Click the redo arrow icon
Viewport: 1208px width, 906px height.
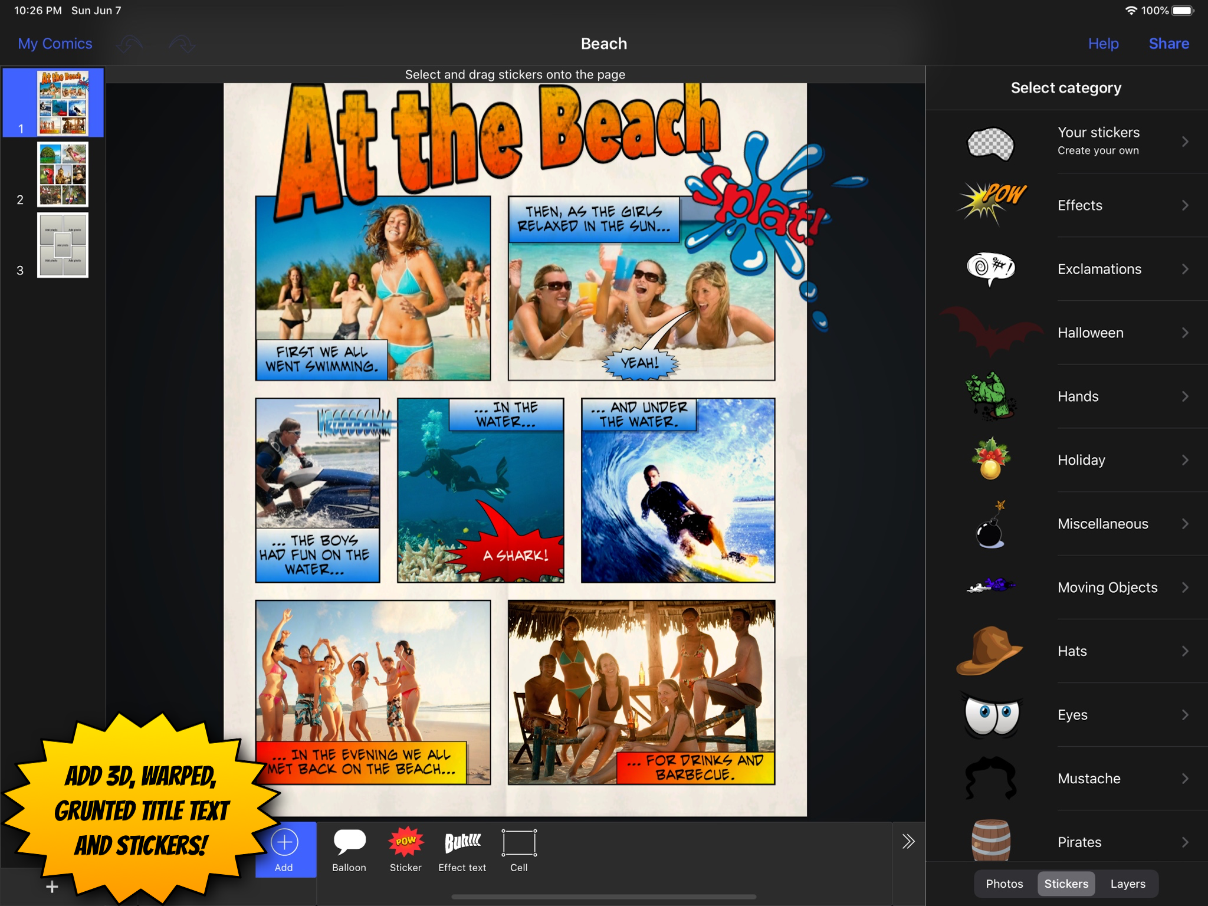pos(182,44)
